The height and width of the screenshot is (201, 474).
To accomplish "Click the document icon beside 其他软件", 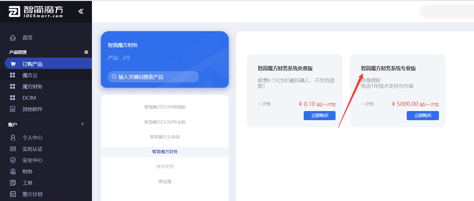I will click(x=13, y=109).
